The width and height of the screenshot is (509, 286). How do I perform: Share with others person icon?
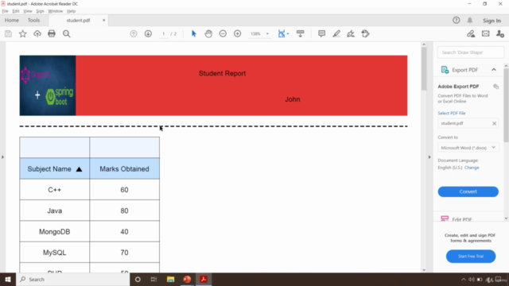tap(500, 33)
